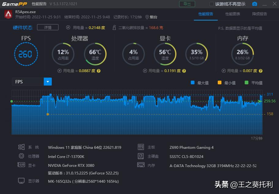Click the monitor (显示器) icon
Screen dimensions: 279x194
[x=21, y=181]
